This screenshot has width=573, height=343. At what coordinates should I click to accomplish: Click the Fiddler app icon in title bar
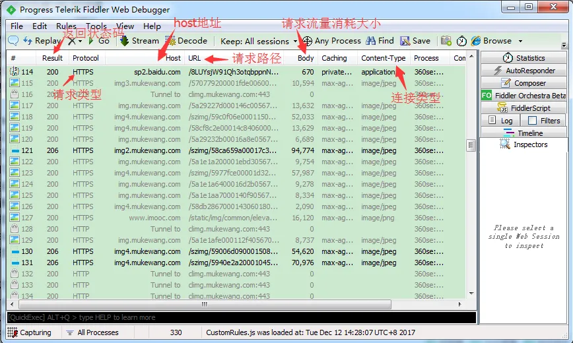click(11, 10)
